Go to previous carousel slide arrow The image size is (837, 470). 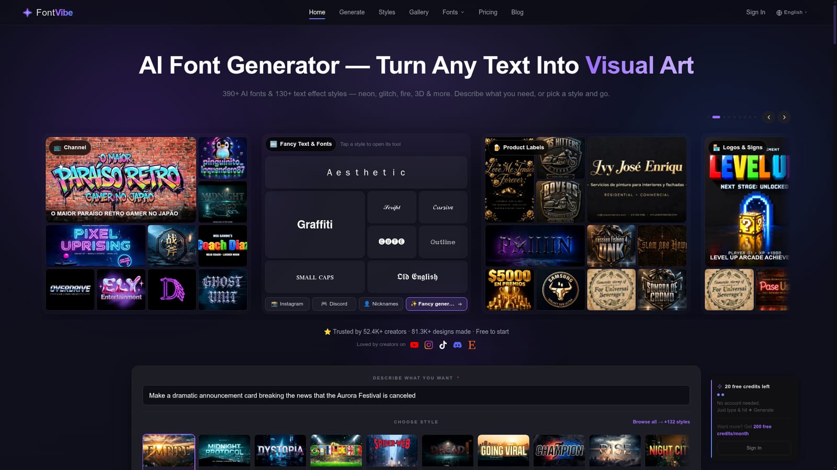point(768,117)
